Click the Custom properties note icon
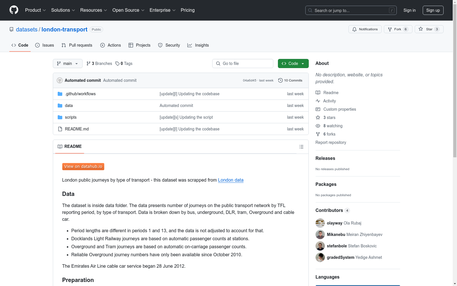457x286 pixels. pos(318,109)
